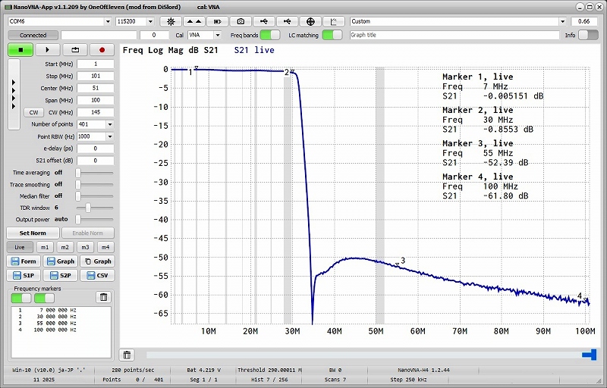Open the Point RBW dropdown
Viewport: 607px width, 388px height.
(110, 136)
